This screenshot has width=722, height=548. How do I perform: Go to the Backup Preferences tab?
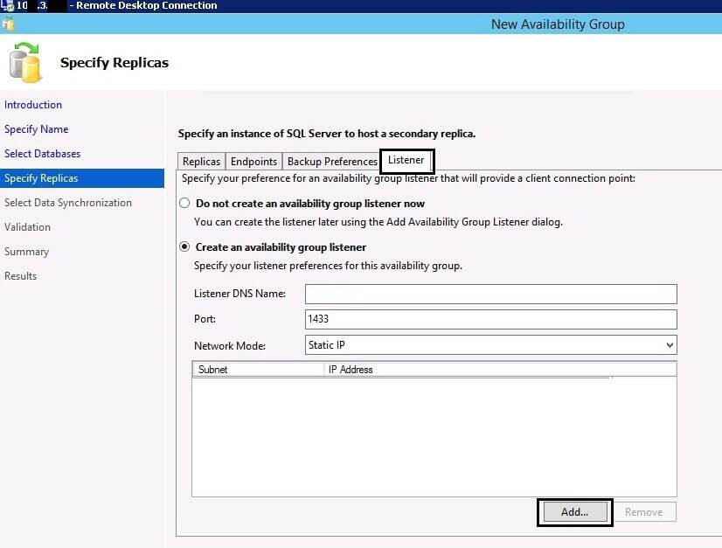(332, 162)
